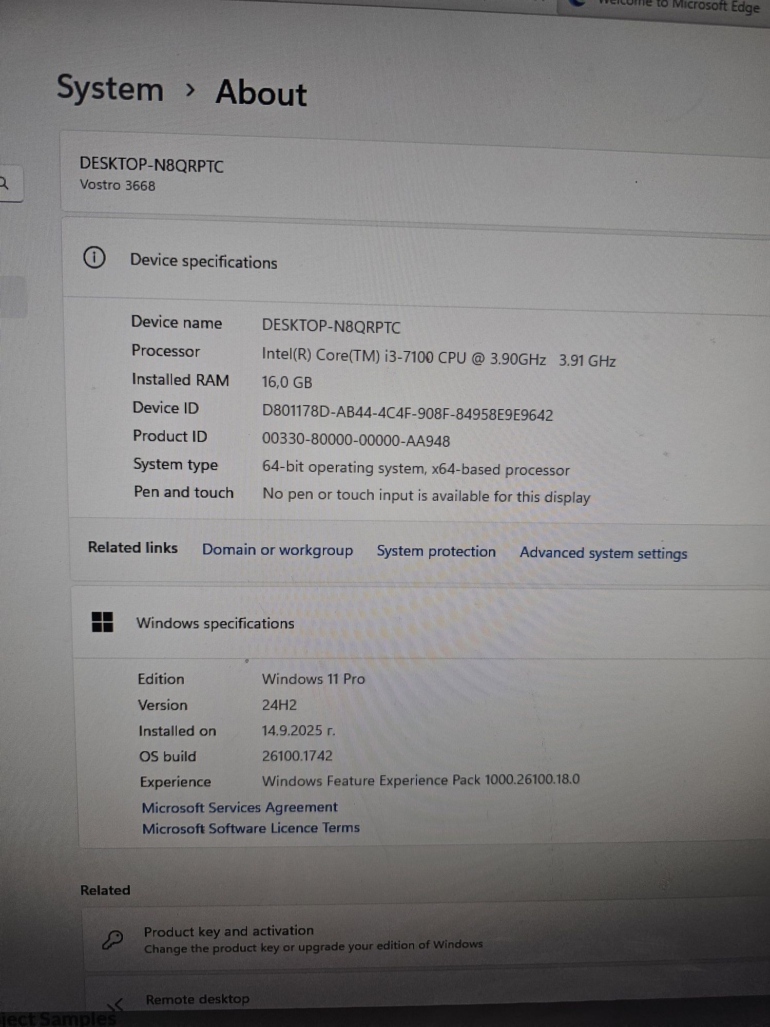770x1027 pixels.
Task: Open System protection link
Action: click(436, 551)
